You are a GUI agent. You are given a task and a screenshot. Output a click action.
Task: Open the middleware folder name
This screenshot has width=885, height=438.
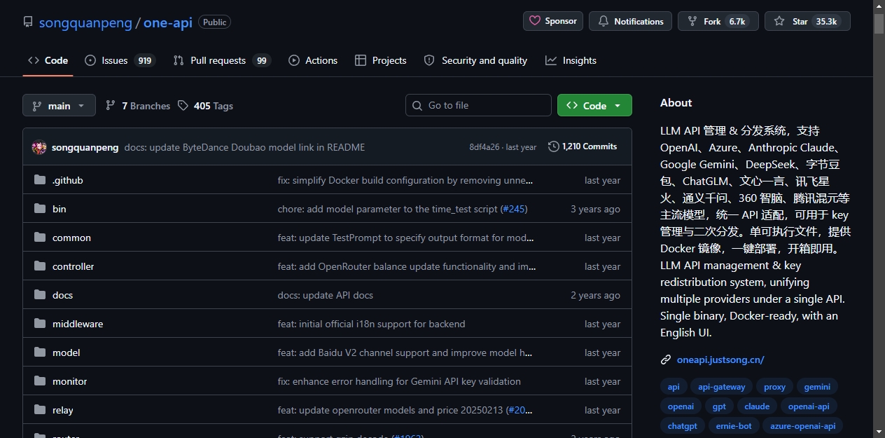click(x=78, y=324)
